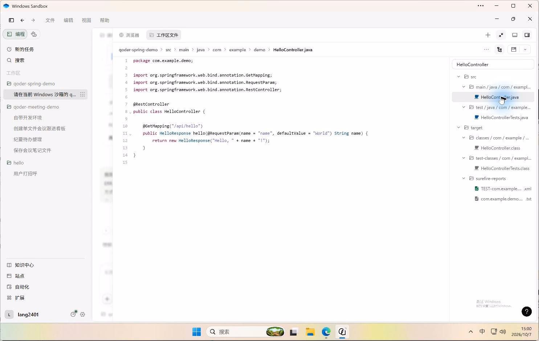Screen dimensions: 539x341
Task: Open 自动化 in the sidebar
Action: coord(45,287)
